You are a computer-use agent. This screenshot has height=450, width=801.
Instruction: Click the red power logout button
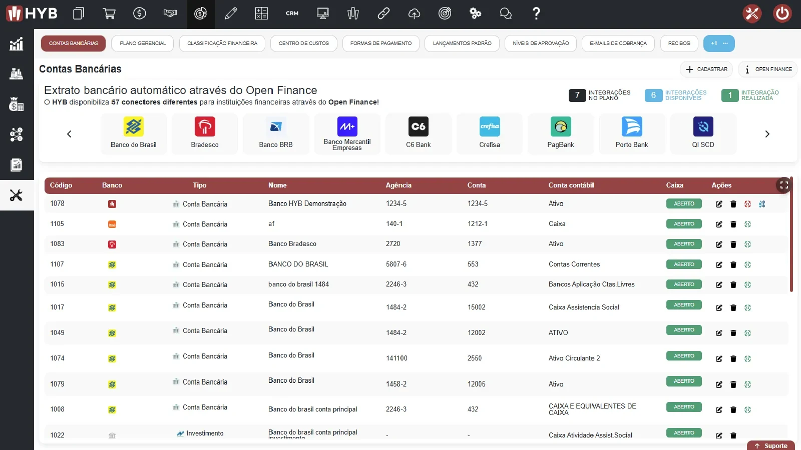pyautogui.click(x=782, y=13)
